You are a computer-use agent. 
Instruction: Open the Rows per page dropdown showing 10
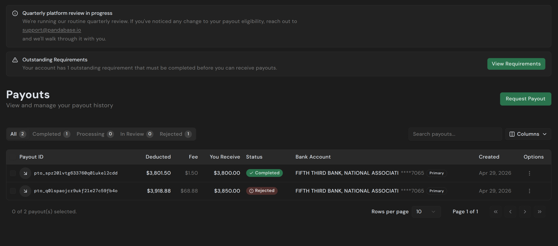426,212
